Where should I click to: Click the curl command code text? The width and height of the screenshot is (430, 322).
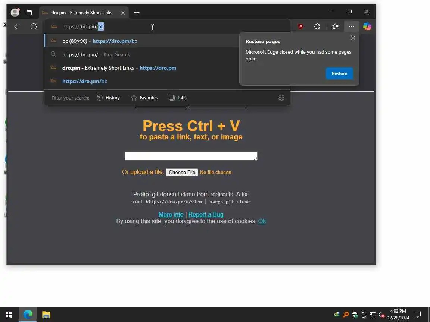pos(191,202)
